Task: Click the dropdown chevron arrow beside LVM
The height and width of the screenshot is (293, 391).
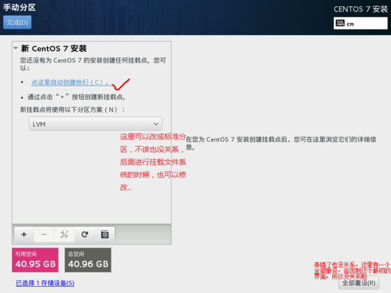Action: [156, 124]
